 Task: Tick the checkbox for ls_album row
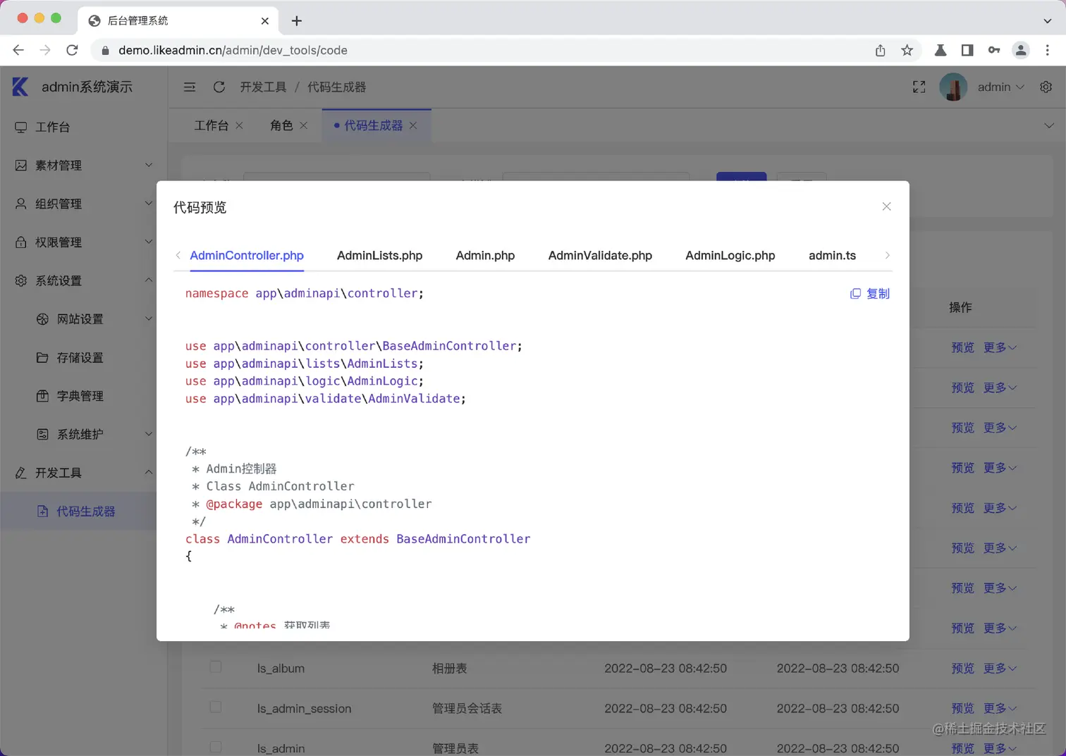[x=216, y=667]
